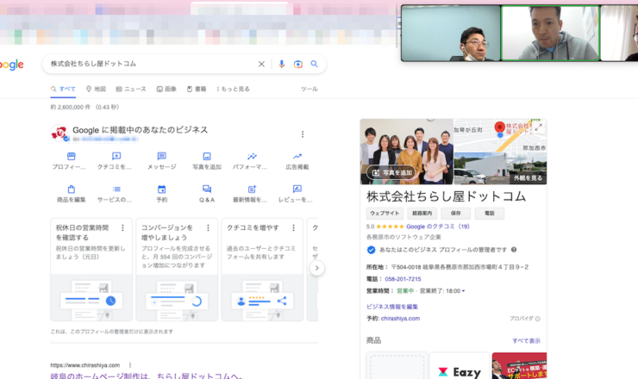Click the ウェブサイト button
This screenshot has height=379, width=638.
click(385, 213)
